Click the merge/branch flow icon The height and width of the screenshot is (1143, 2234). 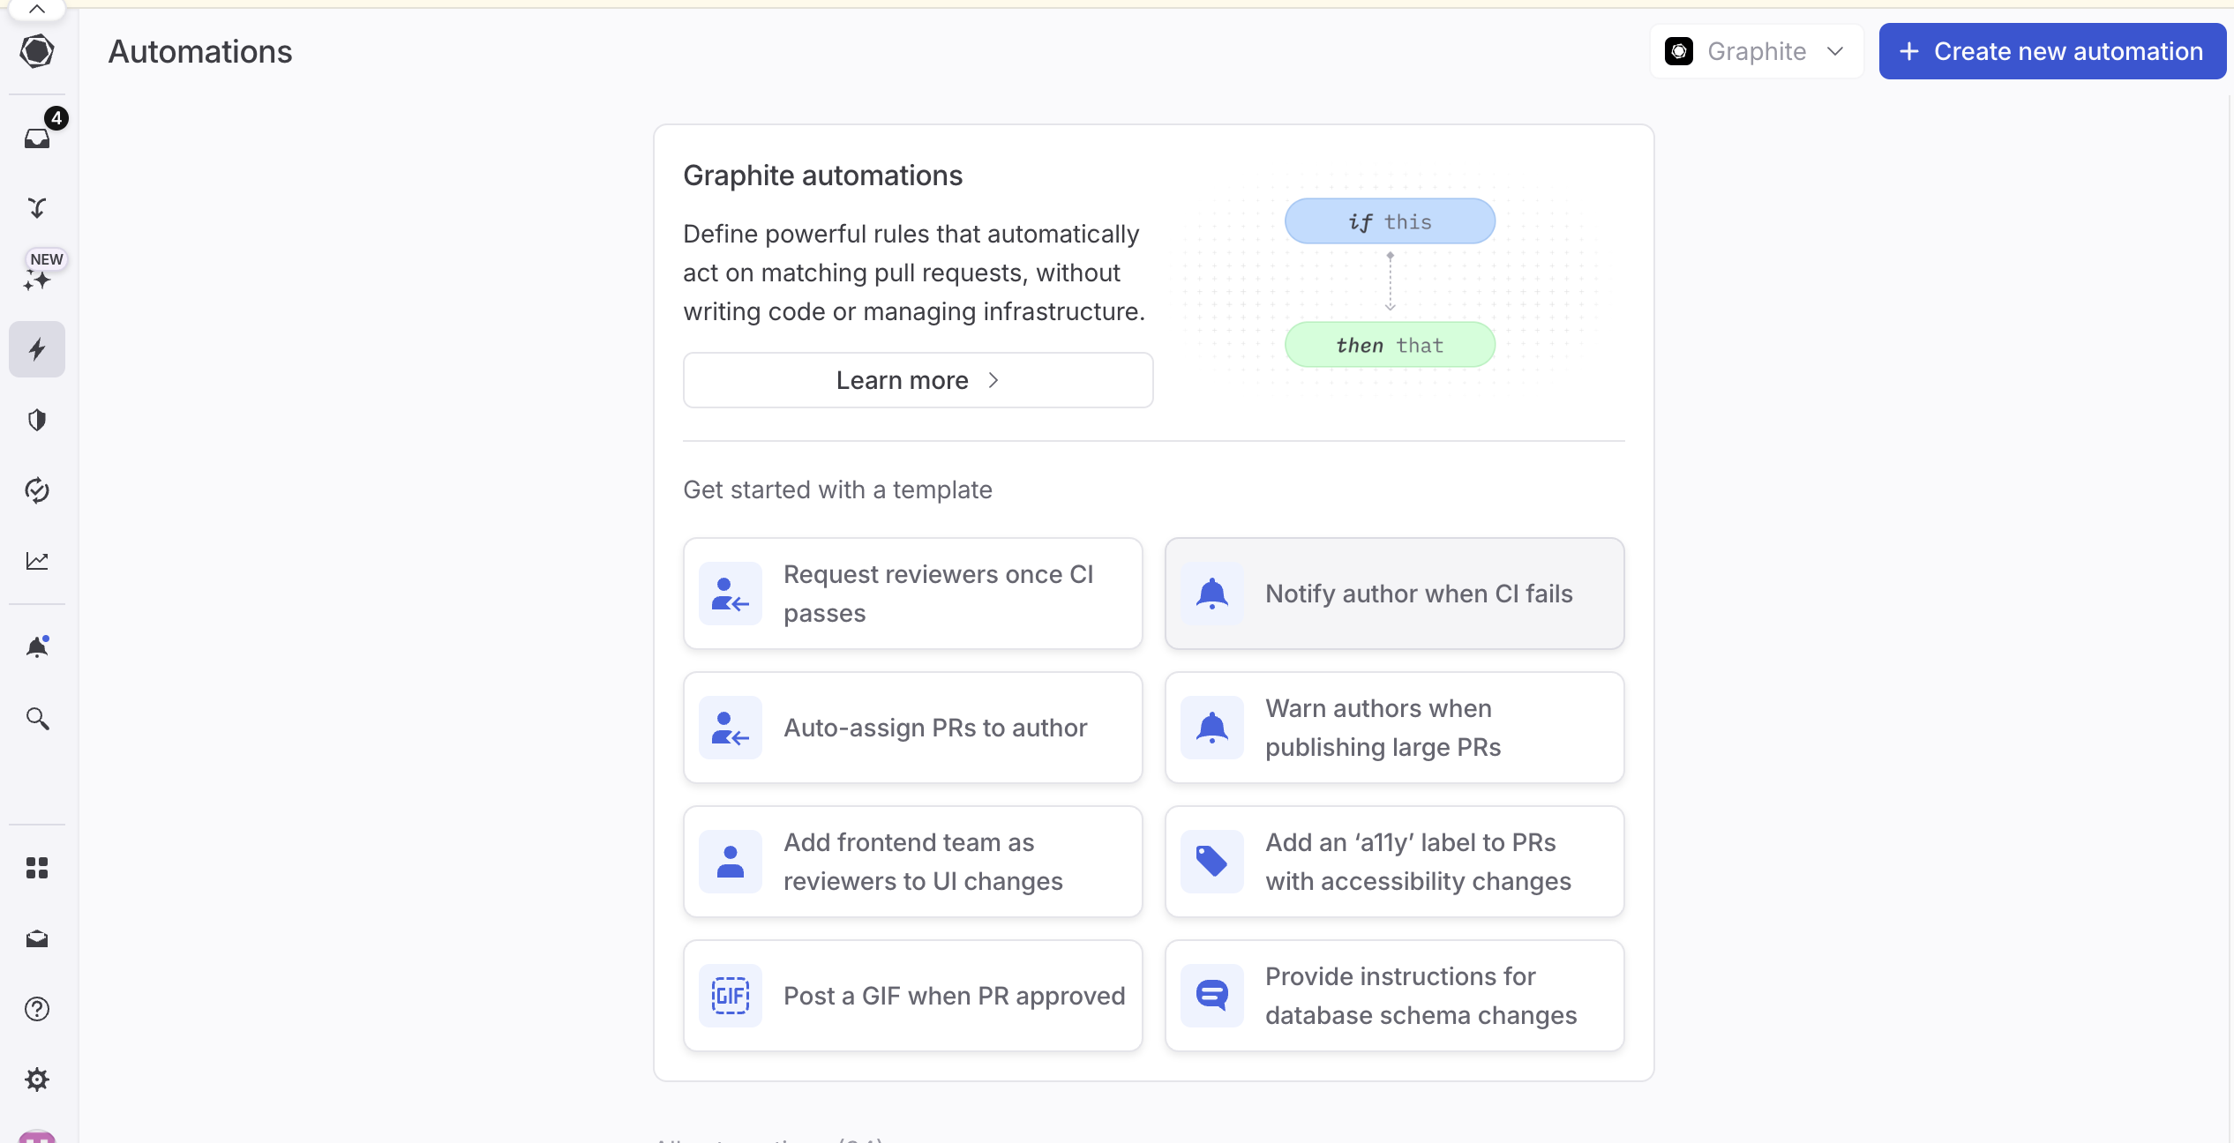click(40, 207)
